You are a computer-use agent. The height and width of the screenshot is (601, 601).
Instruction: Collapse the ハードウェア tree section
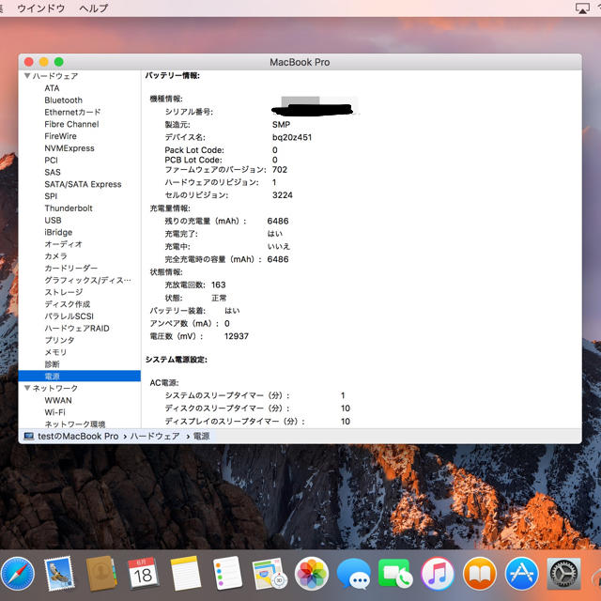coord(27,76)
